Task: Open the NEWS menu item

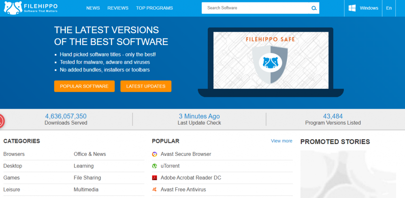Action: tap(93, 8)
